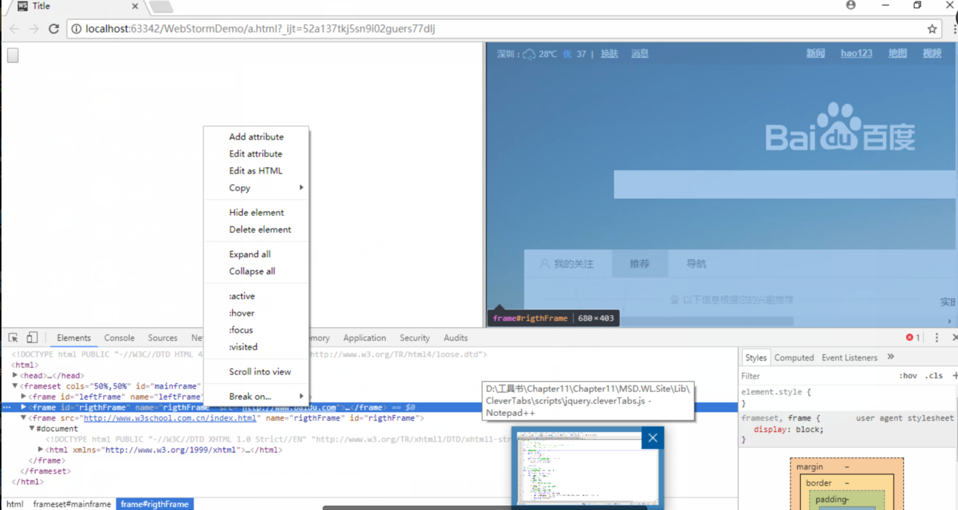Close the Title browser tab

click(135, 6)
